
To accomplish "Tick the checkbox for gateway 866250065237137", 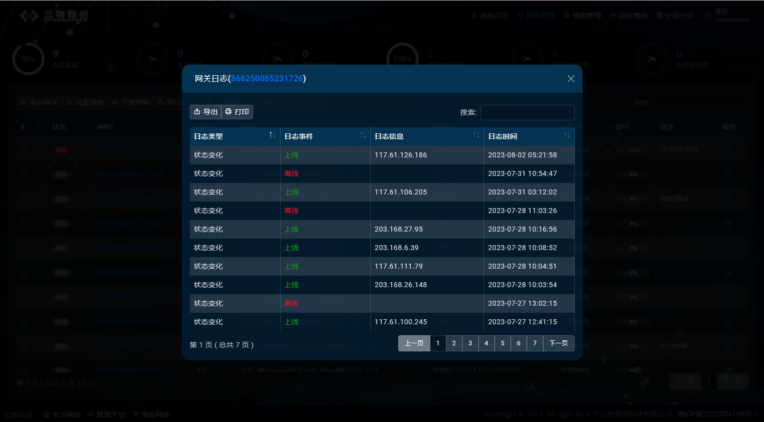I will coord(24,223).
